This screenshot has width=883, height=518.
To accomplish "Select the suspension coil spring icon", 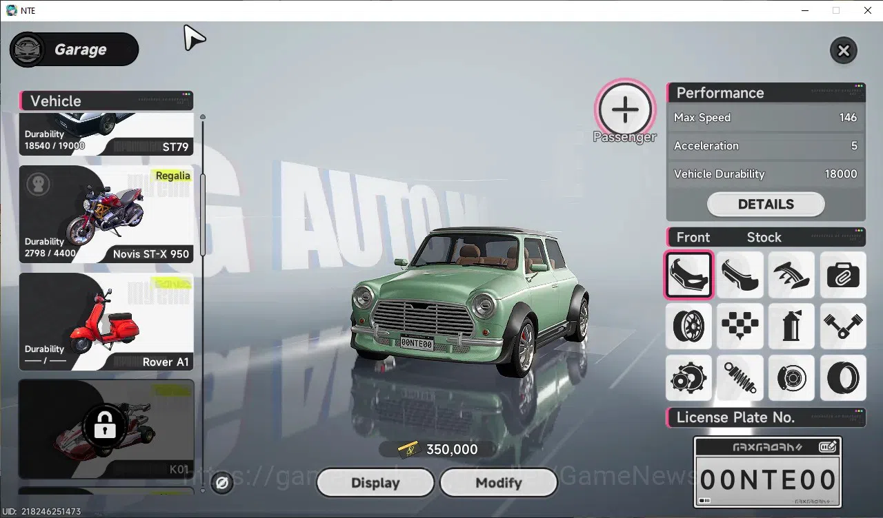I will tap(740, 377).
